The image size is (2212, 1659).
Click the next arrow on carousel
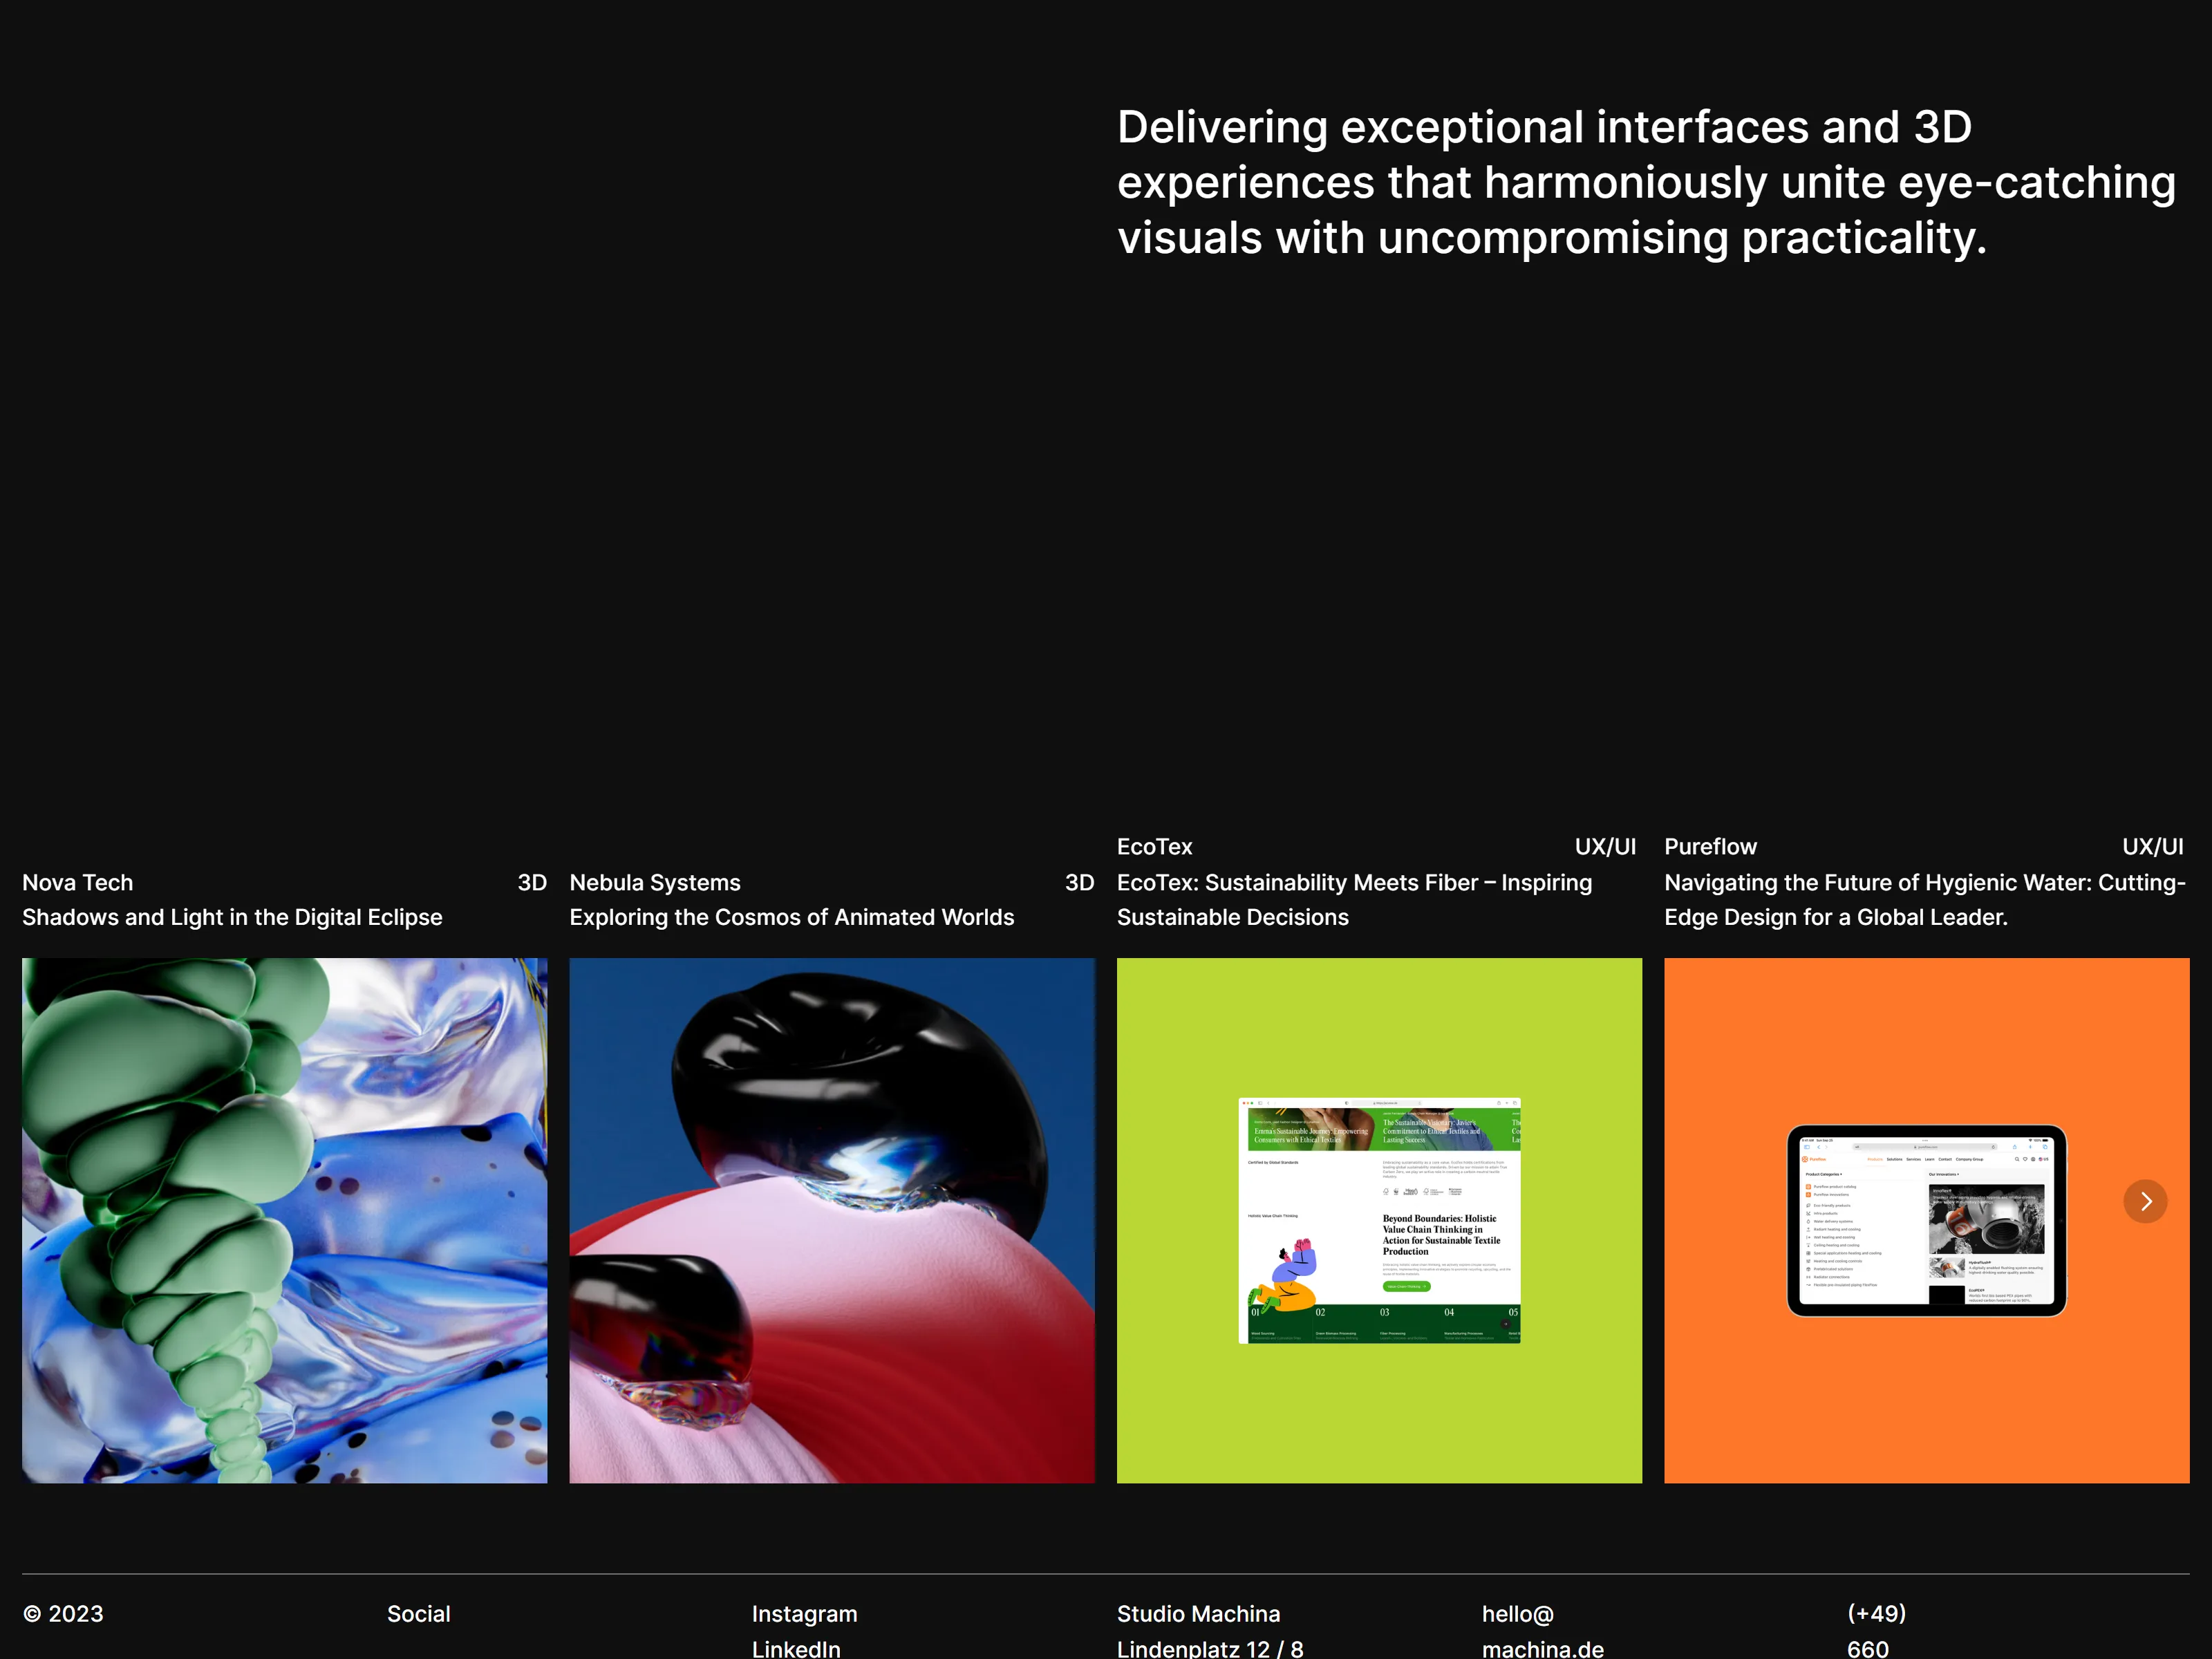point(2145,1201)
